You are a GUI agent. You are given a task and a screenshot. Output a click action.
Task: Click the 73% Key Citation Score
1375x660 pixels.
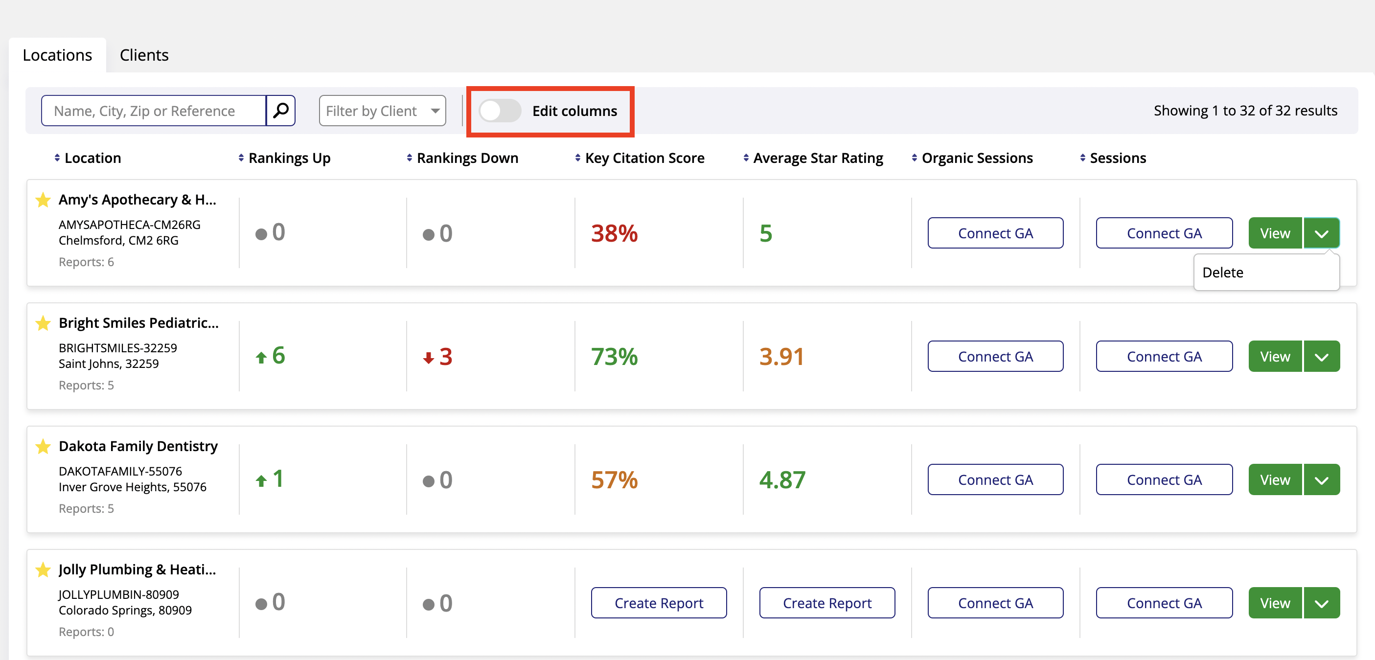tap(615, 356)
